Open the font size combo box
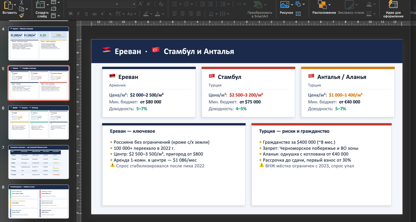The width and height of the screenshot is (416, 222). point(128,4)
